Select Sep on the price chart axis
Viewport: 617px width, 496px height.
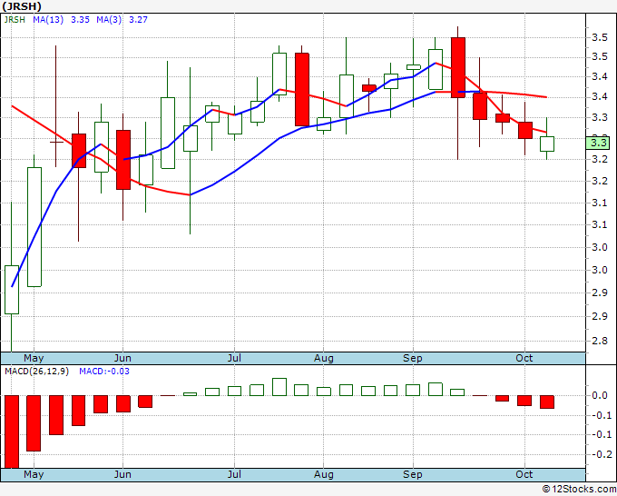(x=412, y=358)
